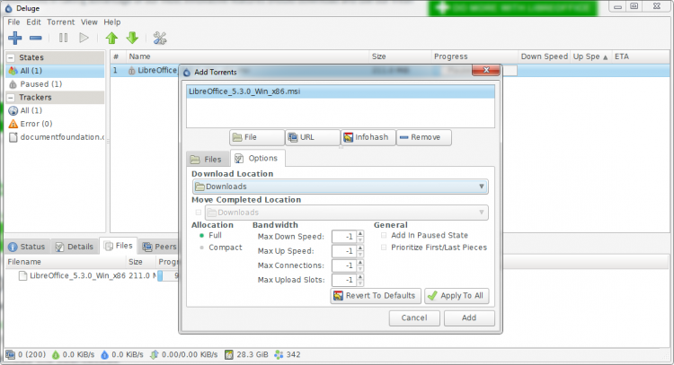Click the Cancel button
Viewport: 674px width, 365px height.
click(x=414, y=318)
